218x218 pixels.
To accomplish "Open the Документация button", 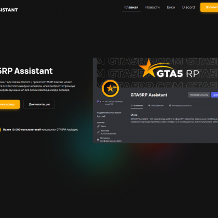I will pos(39,104).
